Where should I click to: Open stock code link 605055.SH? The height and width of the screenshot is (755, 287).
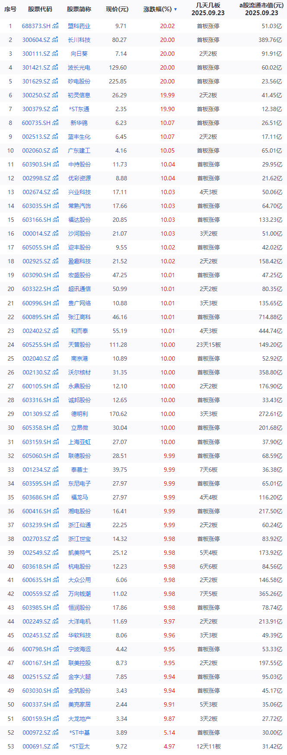tap(36, 247)
